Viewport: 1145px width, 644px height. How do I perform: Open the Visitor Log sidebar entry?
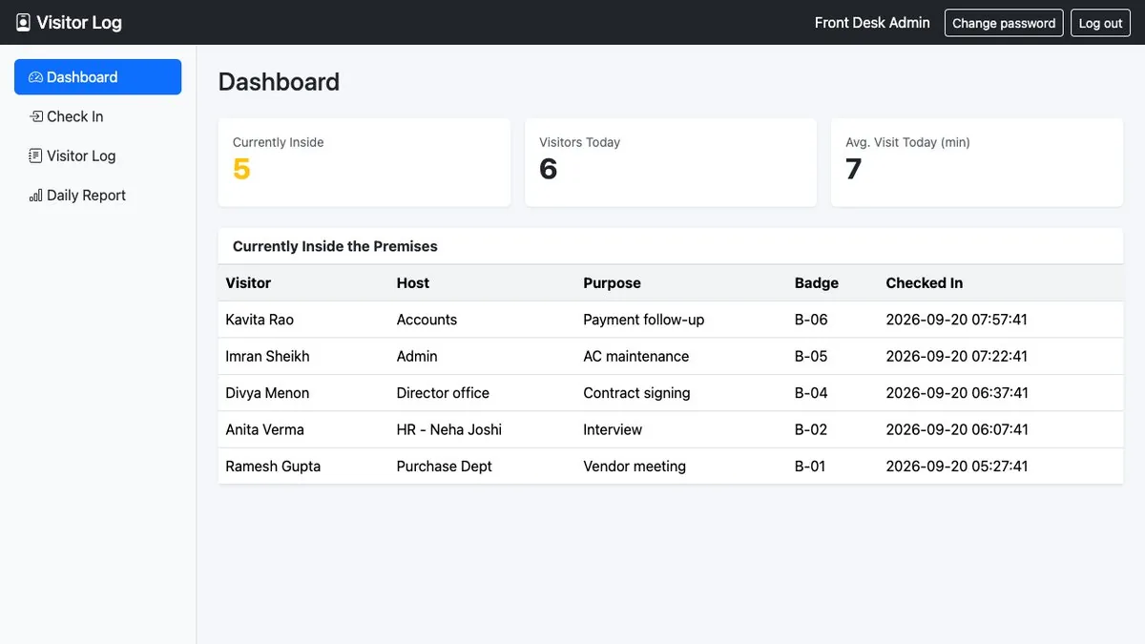click(97, 156)
